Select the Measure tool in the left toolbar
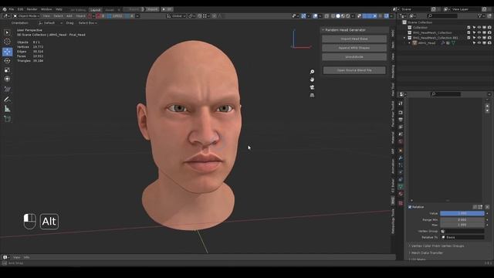The image size is (494, 278). click(x=7, y=109)
